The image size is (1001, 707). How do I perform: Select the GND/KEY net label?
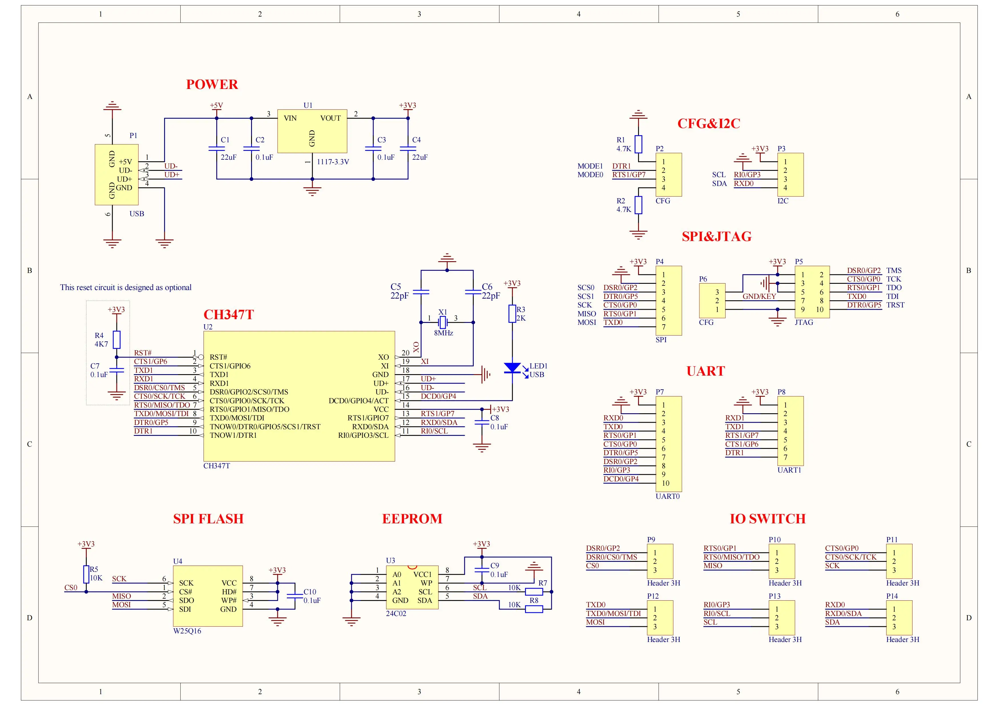tap(760, 296)
